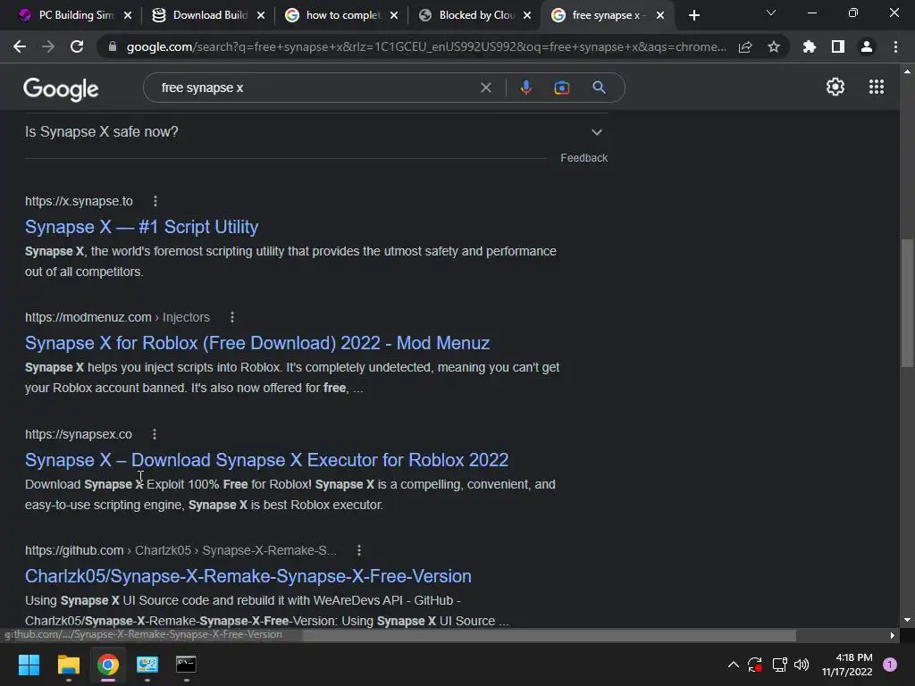
Task: Open the clock and date 4:18 PM
Action: tap(847, 665)
